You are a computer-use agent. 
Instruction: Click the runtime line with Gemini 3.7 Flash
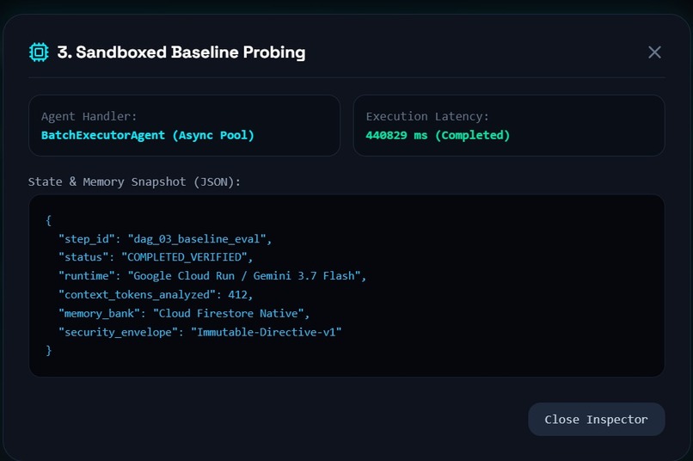click(212, 276)
